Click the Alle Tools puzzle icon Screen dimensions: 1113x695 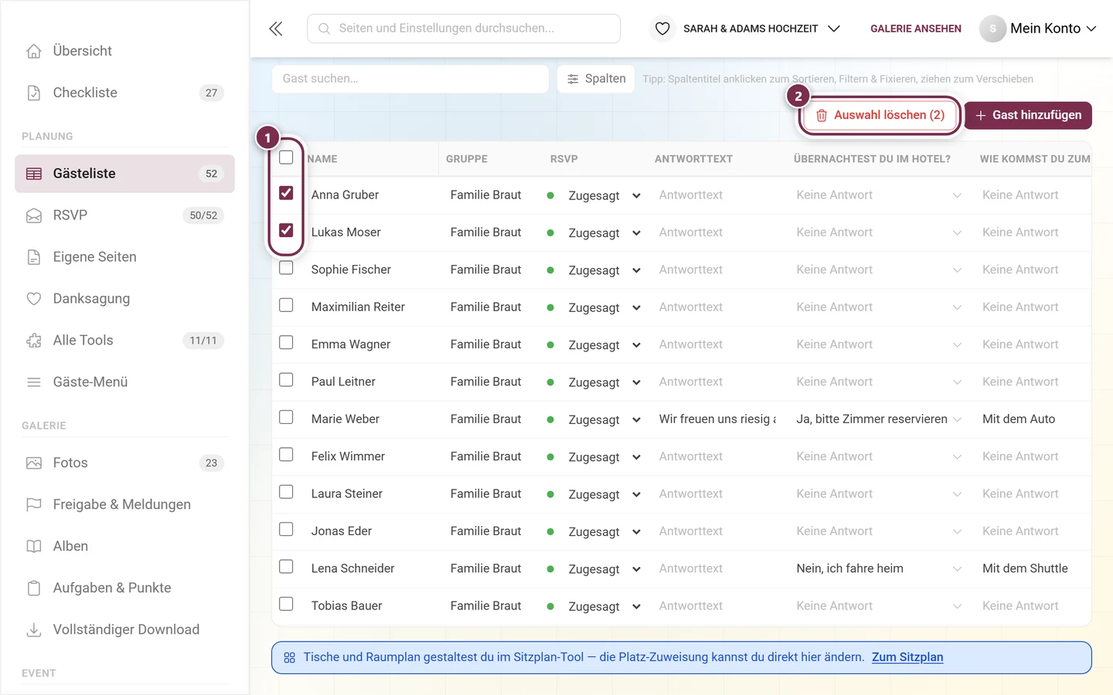(x=34, y=341)
